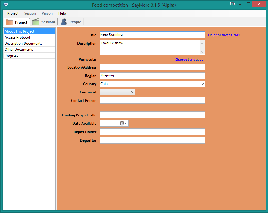Click Description scrollbar down arrow
The width and height of the screenshot is (268, 213).
(202, 52)
